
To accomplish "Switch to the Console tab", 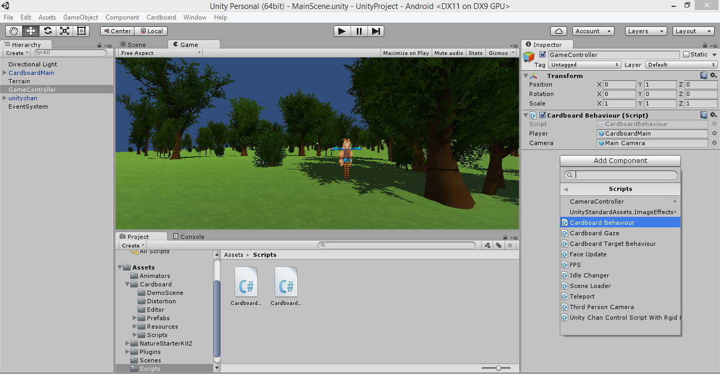I will [189, 237].
